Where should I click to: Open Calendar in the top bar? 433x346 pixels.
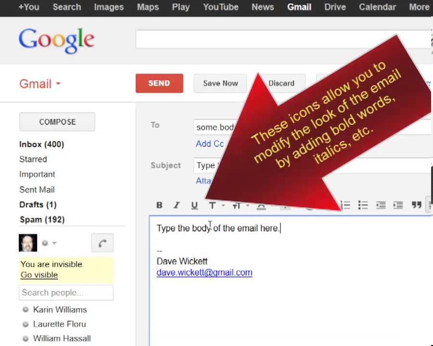pyautogui.click(x=377, y=7)
